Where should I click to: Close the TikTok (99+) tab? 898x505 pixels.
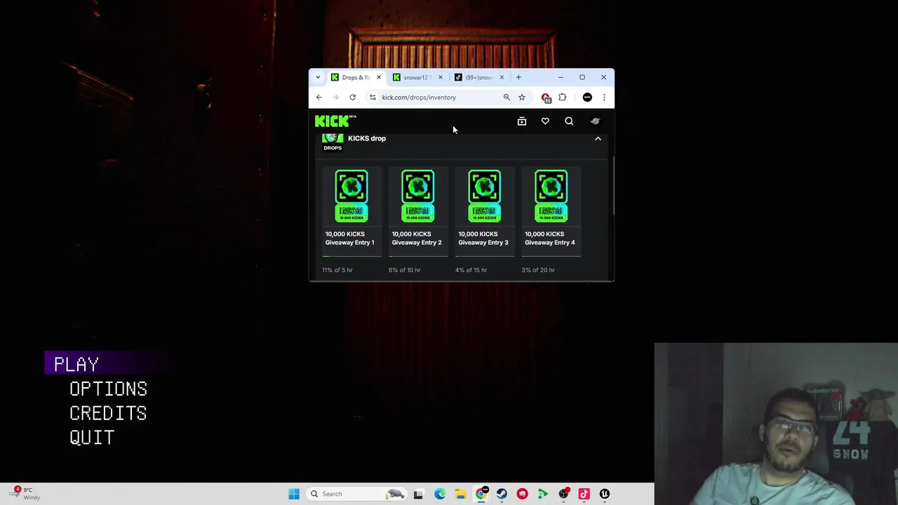[x=502, y=77]
